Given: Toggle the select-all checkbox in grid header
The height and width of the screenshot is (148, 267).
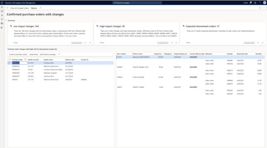Looking at the screenshot, I should click(x=10, y=59).
